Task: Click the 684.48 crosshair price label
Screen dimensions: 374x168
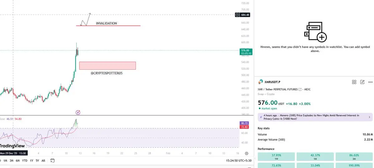Action: [x=245, y=15]
